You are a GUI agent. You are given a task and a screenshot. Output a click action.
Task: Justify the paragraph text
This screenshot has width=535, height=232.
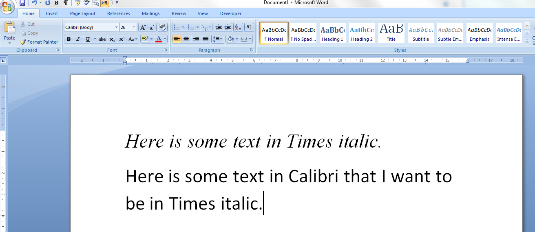pos(206,39)
